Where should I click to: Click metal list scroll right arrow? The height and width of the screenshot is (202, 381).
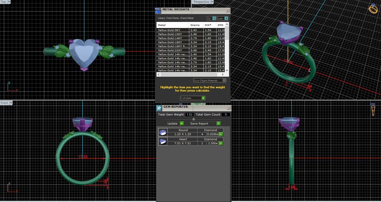click(223, 75)
